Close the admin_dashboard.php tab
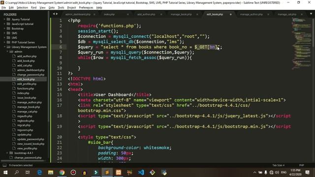 coord(94,14)
